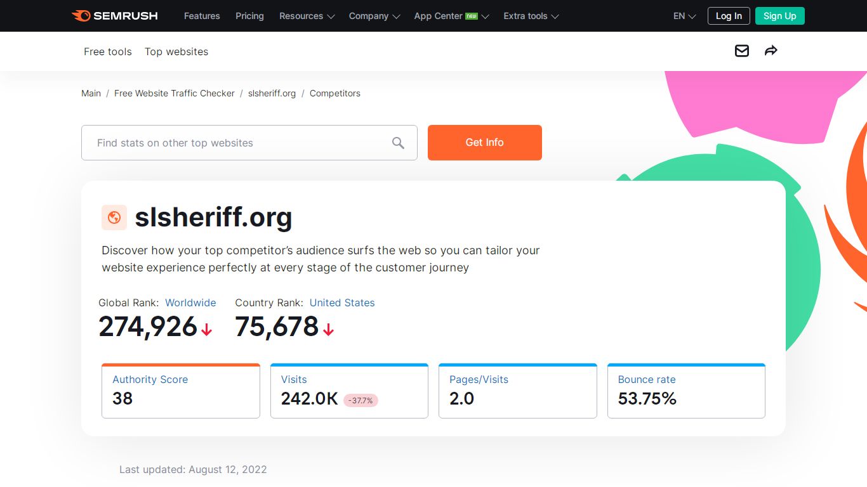Select the Top websites tab
Viewport: 867px width, 487px height.
click(x=176, y=51)
